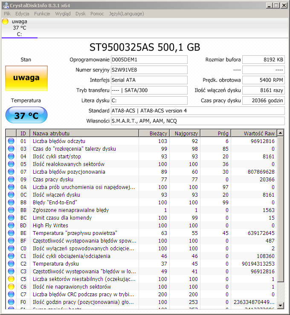Click the Litera dysku field C:
Screen dimensions: 290x315
click(x=149, y=100)
